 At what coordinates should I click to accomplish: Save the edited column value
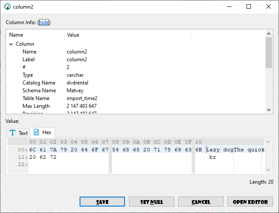102,202
